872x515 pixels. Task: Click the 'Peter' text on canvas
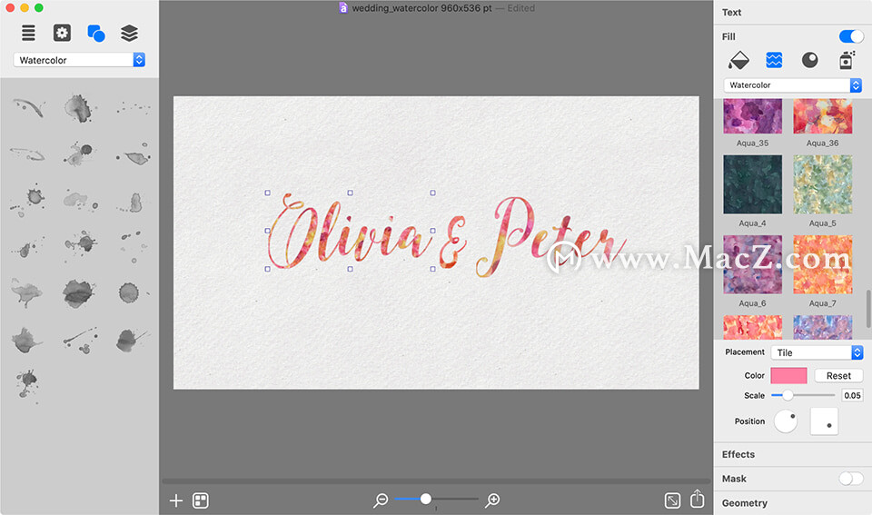[550, 236]
